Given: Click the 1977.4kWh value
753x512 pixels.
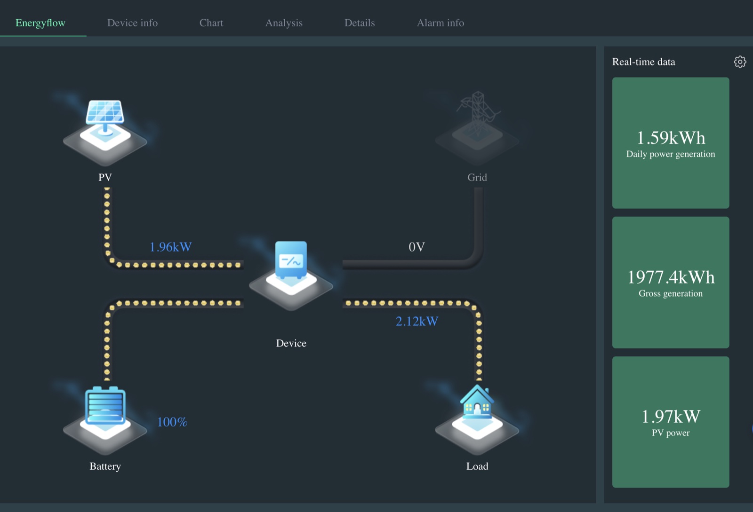Looking at the screenshot, I should 671,277.
